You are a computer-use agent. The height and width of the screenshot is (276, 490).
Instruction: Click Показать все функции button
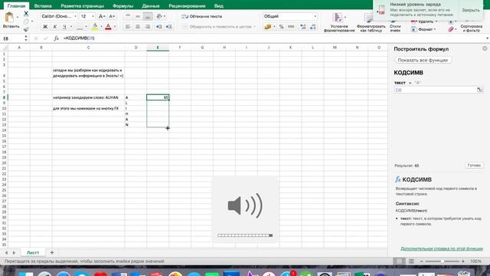pyautogui.click(x=423, y=60)
